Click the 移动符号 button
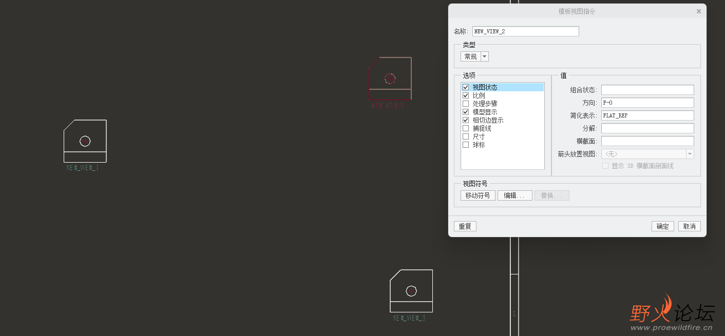 tap(478, 195)
